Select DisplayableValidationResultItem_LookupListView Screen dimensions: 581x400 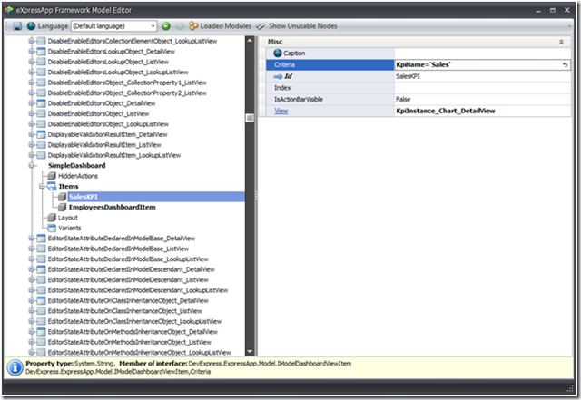pyautogui.click(x=114, y=155)
